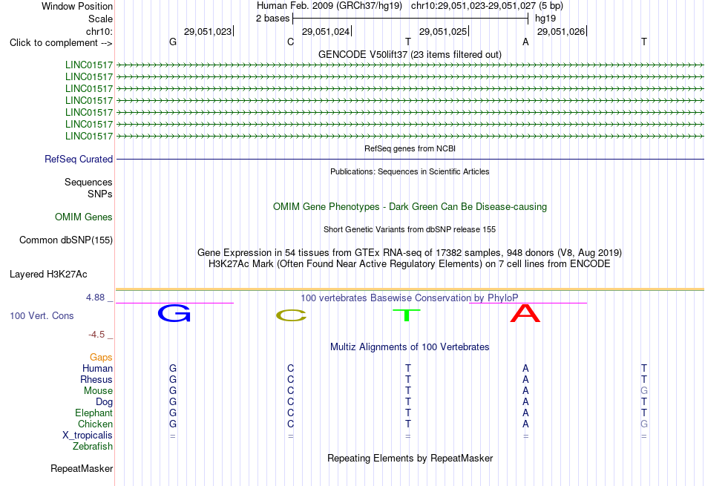Open H3K27Ac Mark ENCODE track title
The height and width of the screenshot is (486, 705).
[x=410, y=264]
